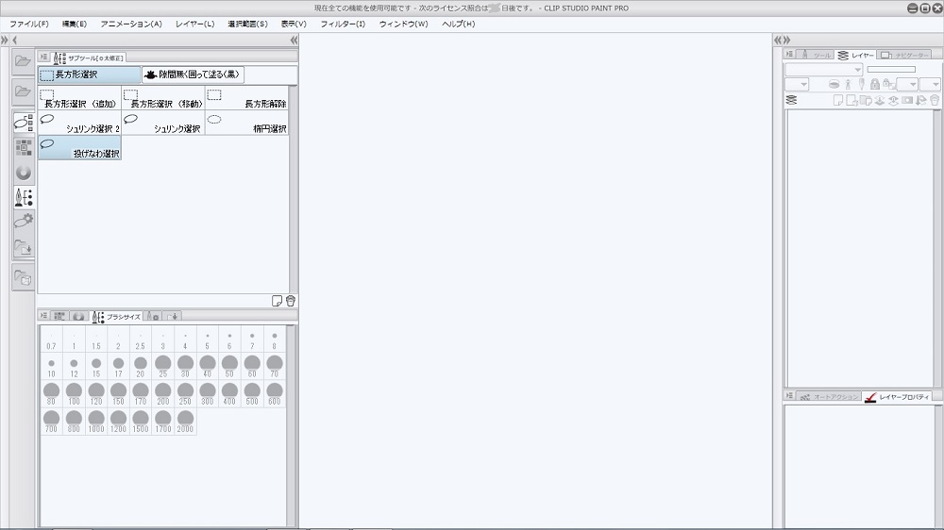
Task: Toggle clip to layer below
Action: 834,84
